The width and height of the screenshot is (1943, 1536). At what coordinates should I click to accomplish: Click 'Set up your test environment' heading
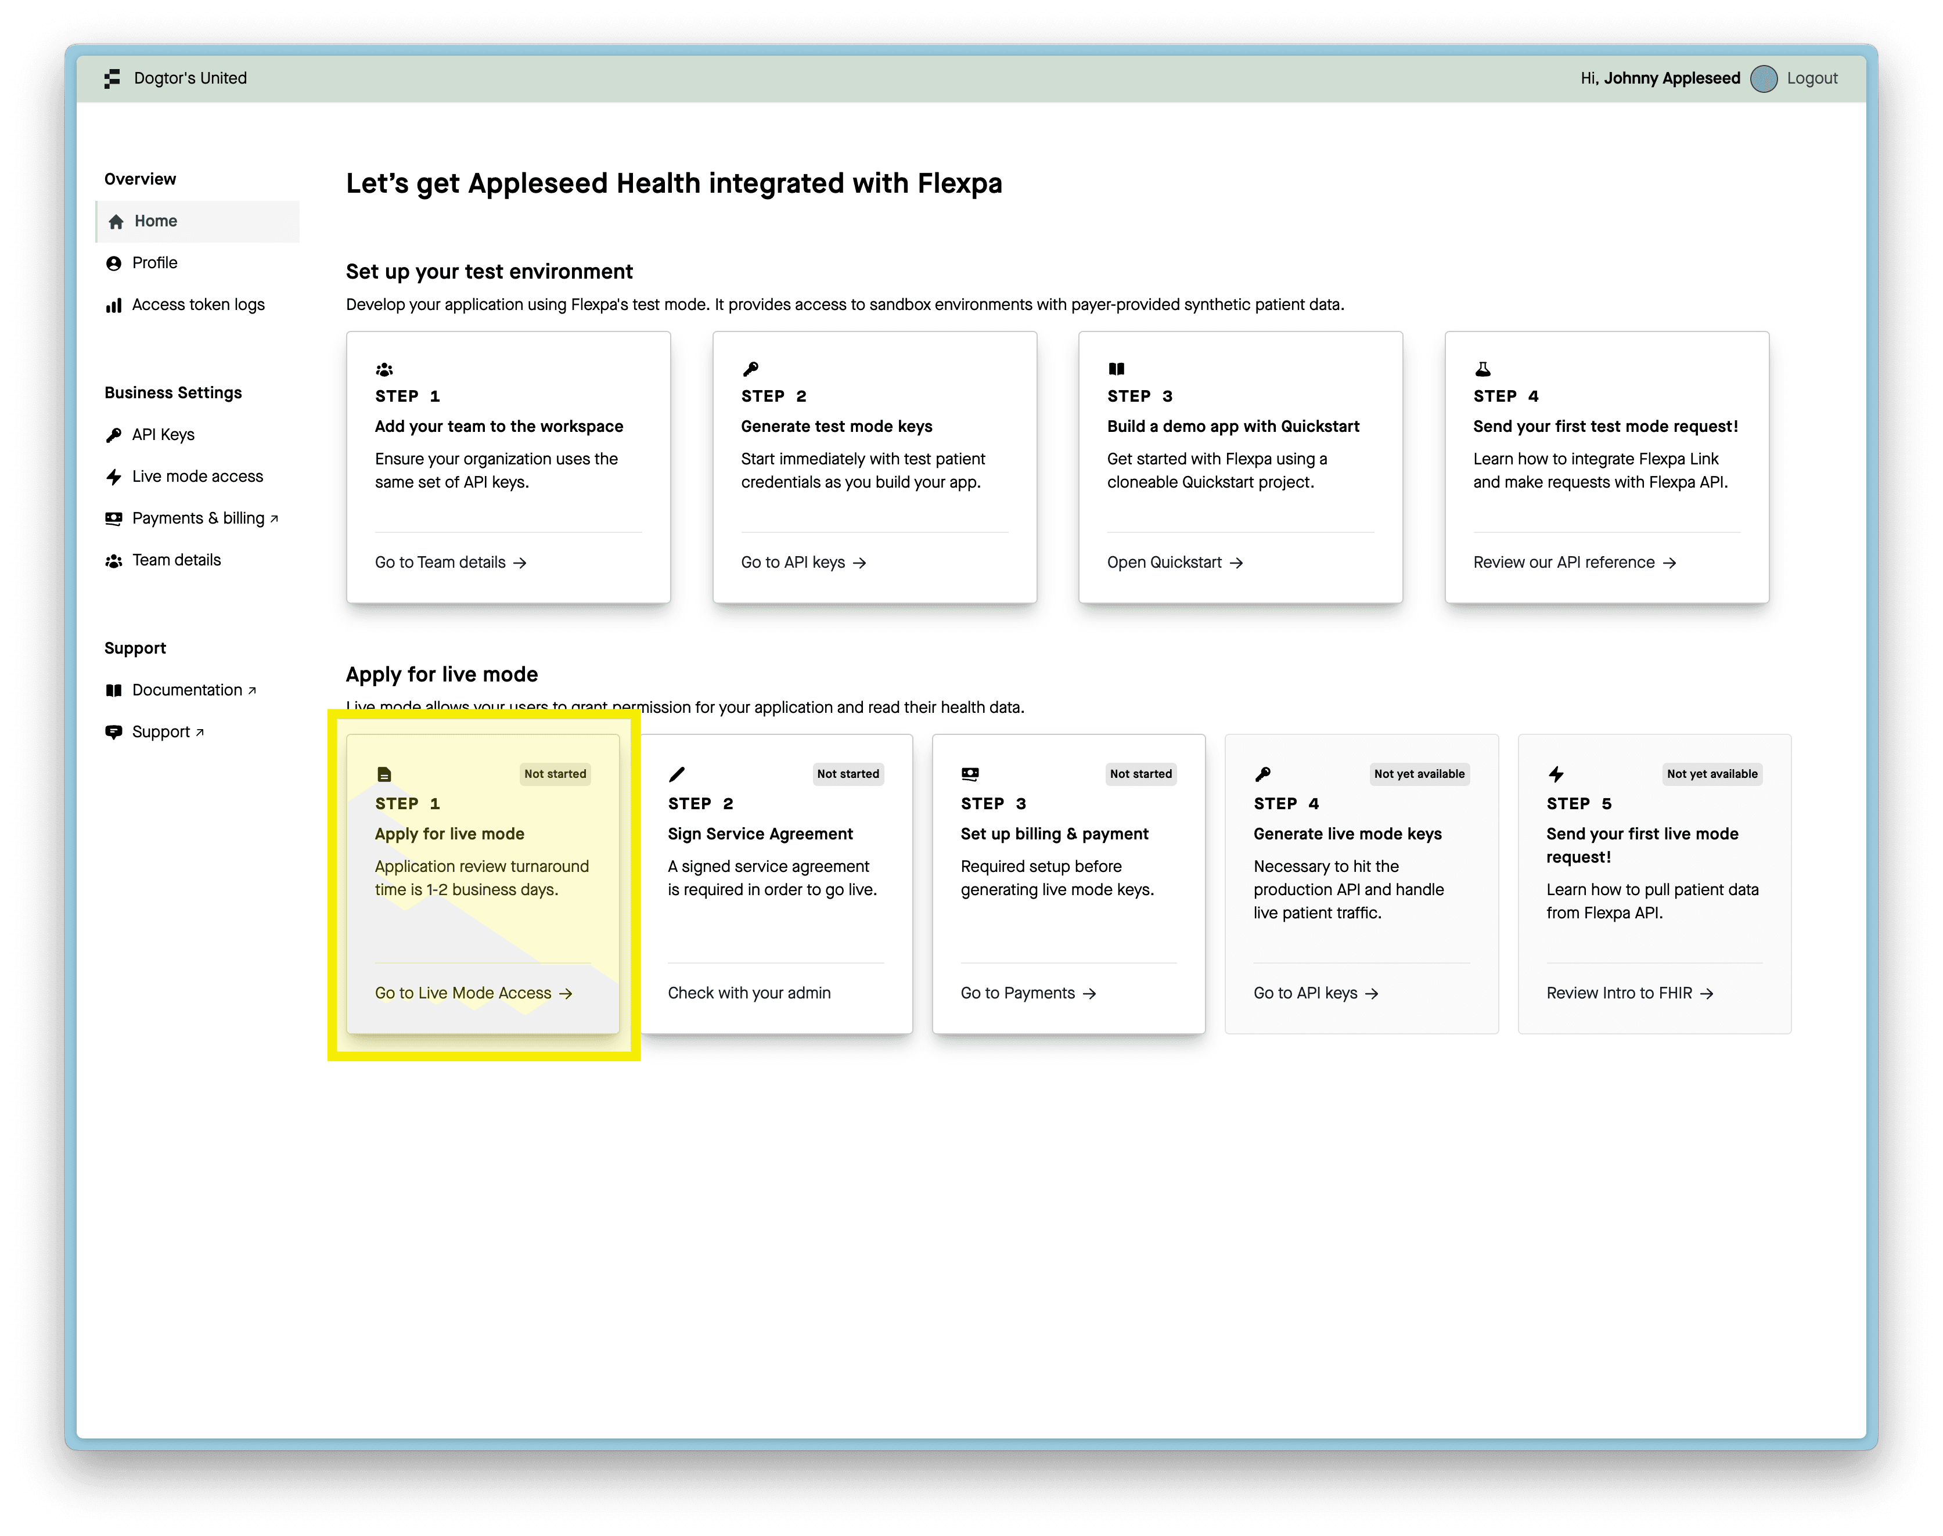490,272
